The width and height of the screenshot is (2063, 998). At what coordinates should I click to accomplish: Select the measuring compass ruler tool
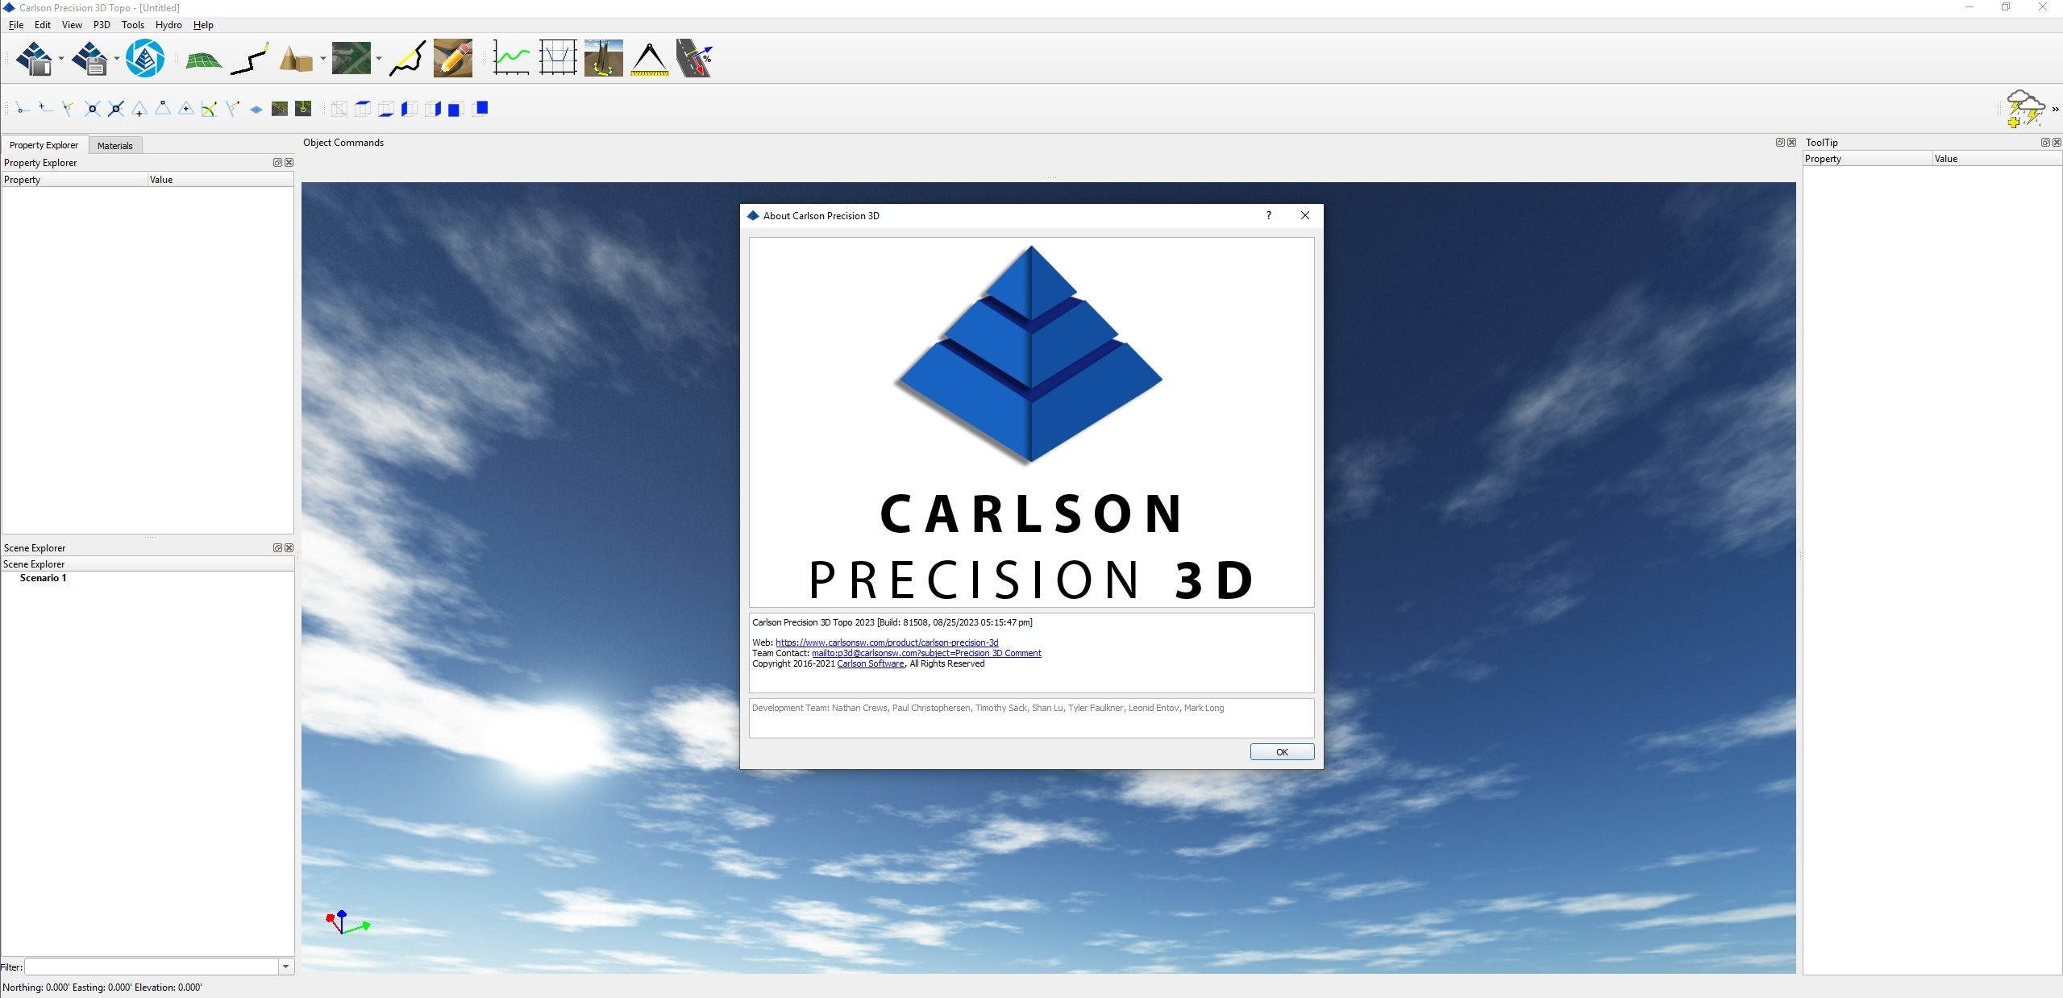(650, 58)
